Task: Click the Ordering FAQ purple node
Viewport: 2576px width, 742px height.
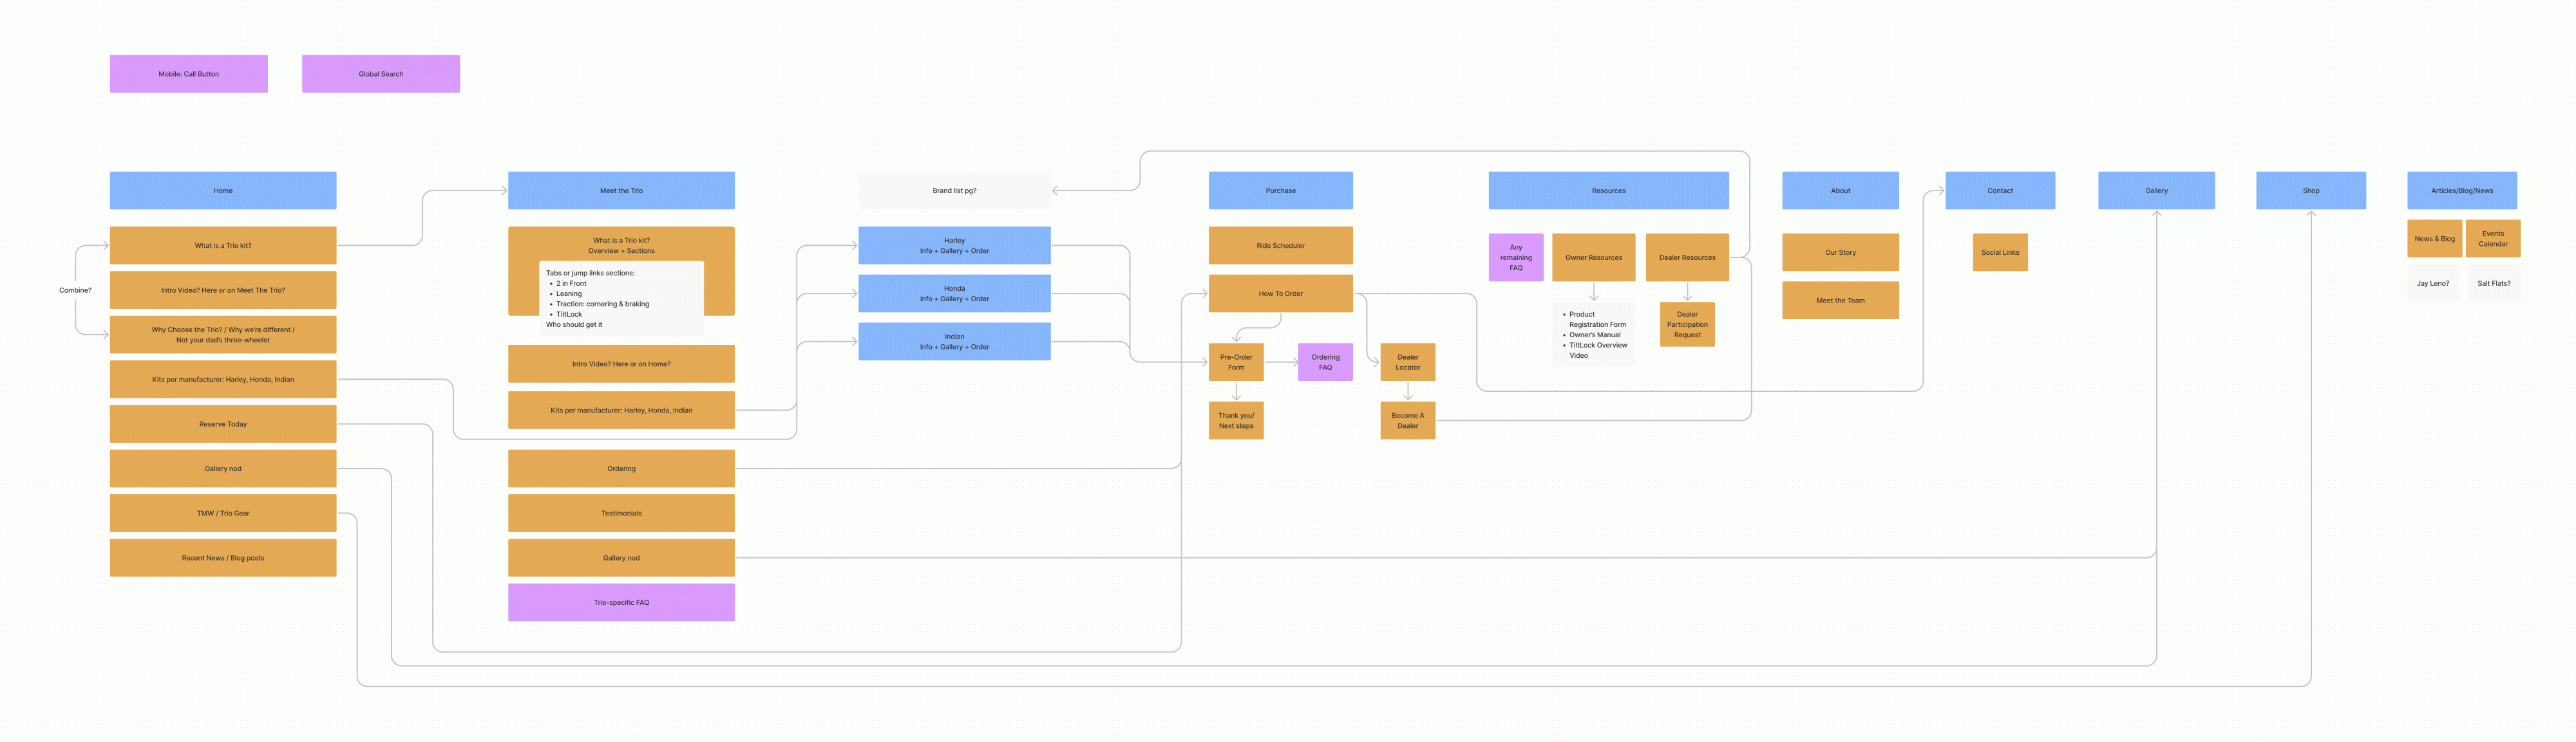Action: click(x=1324, y=362)
